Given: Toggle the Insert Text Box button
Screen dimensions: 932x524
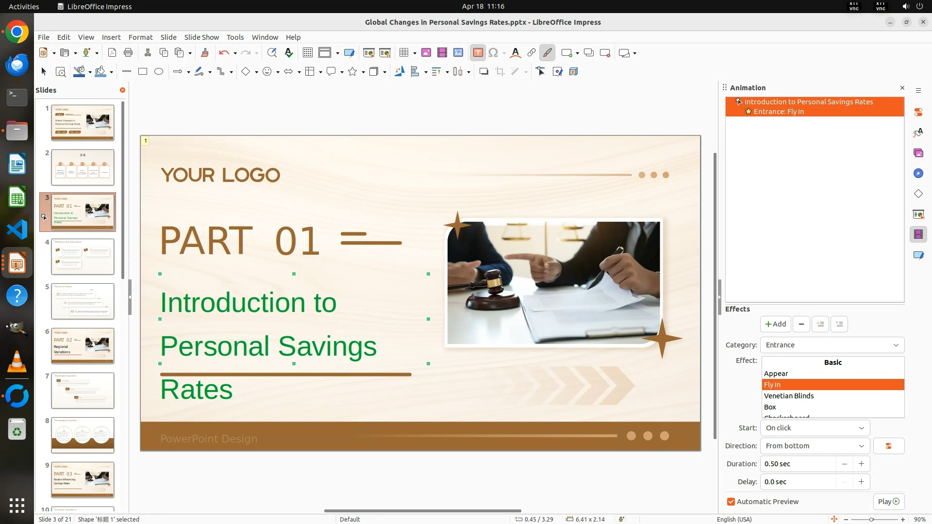Looking at the screenshot, I should point(478,53).
